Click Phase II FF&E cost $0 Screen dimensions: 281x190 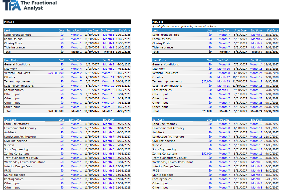[210, 171]
